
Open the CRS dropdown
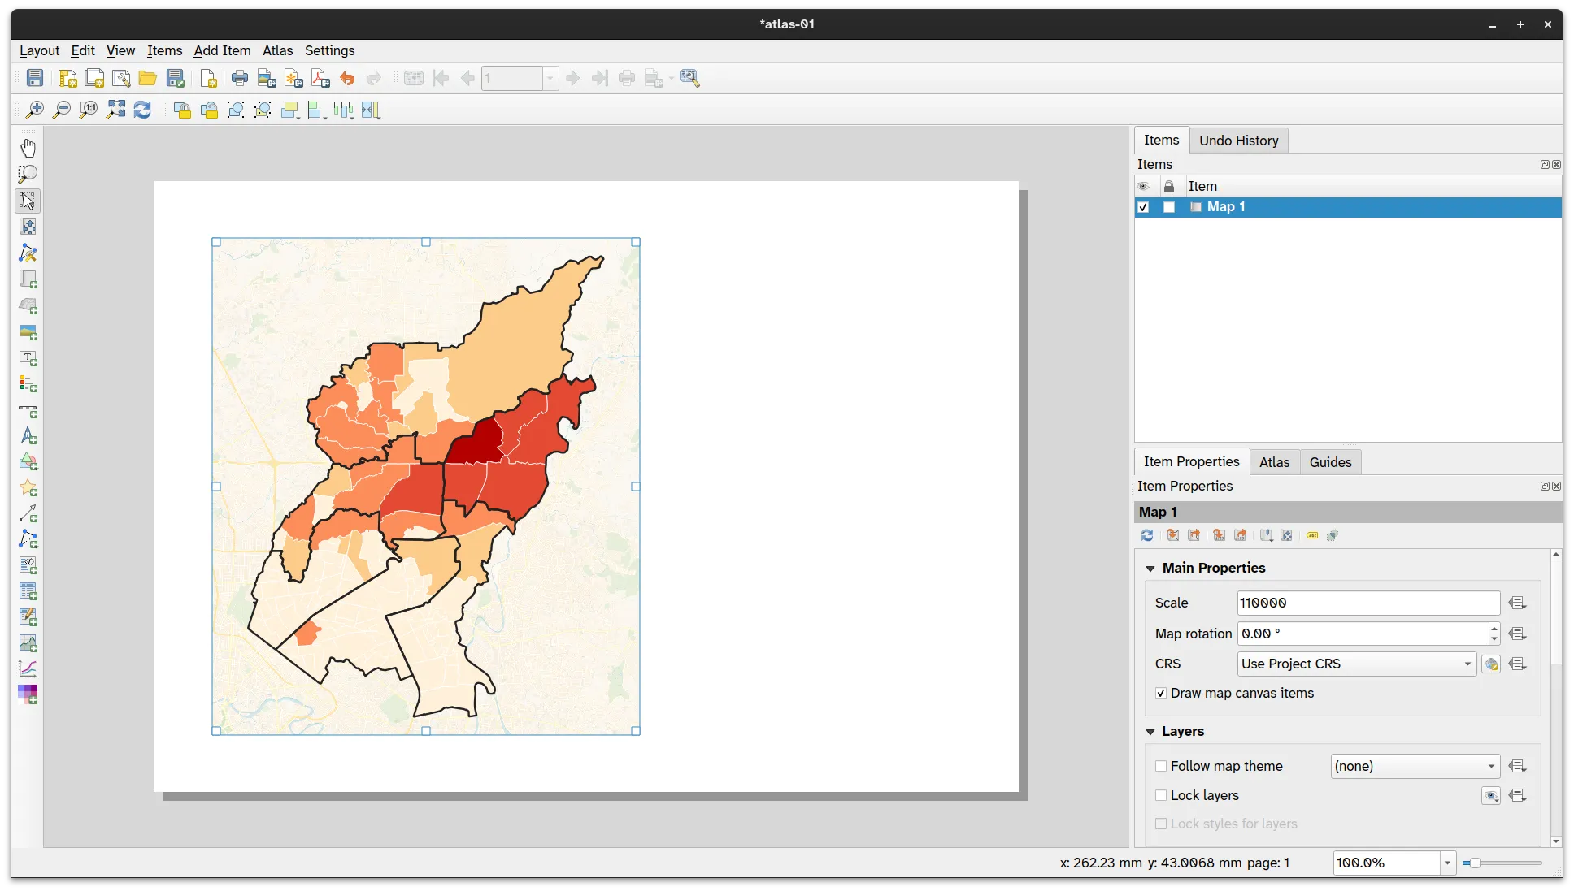pos(1356,664)
